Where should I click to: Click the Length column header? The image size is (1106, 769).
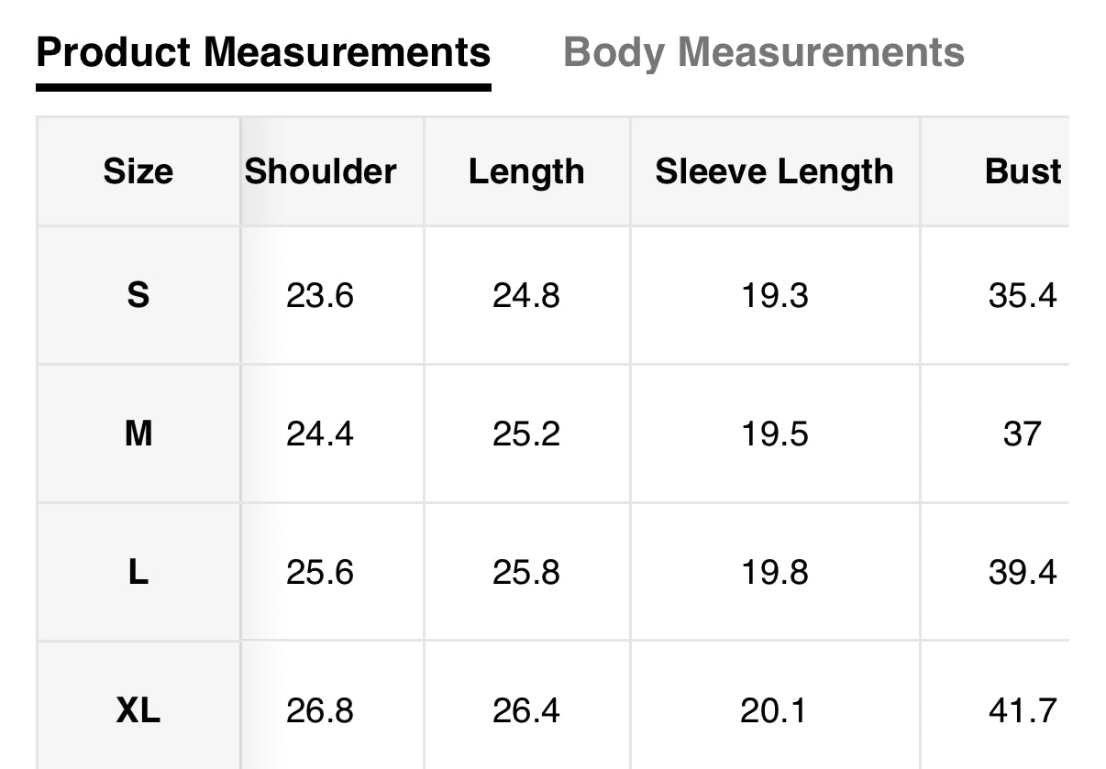coord(526,171)
